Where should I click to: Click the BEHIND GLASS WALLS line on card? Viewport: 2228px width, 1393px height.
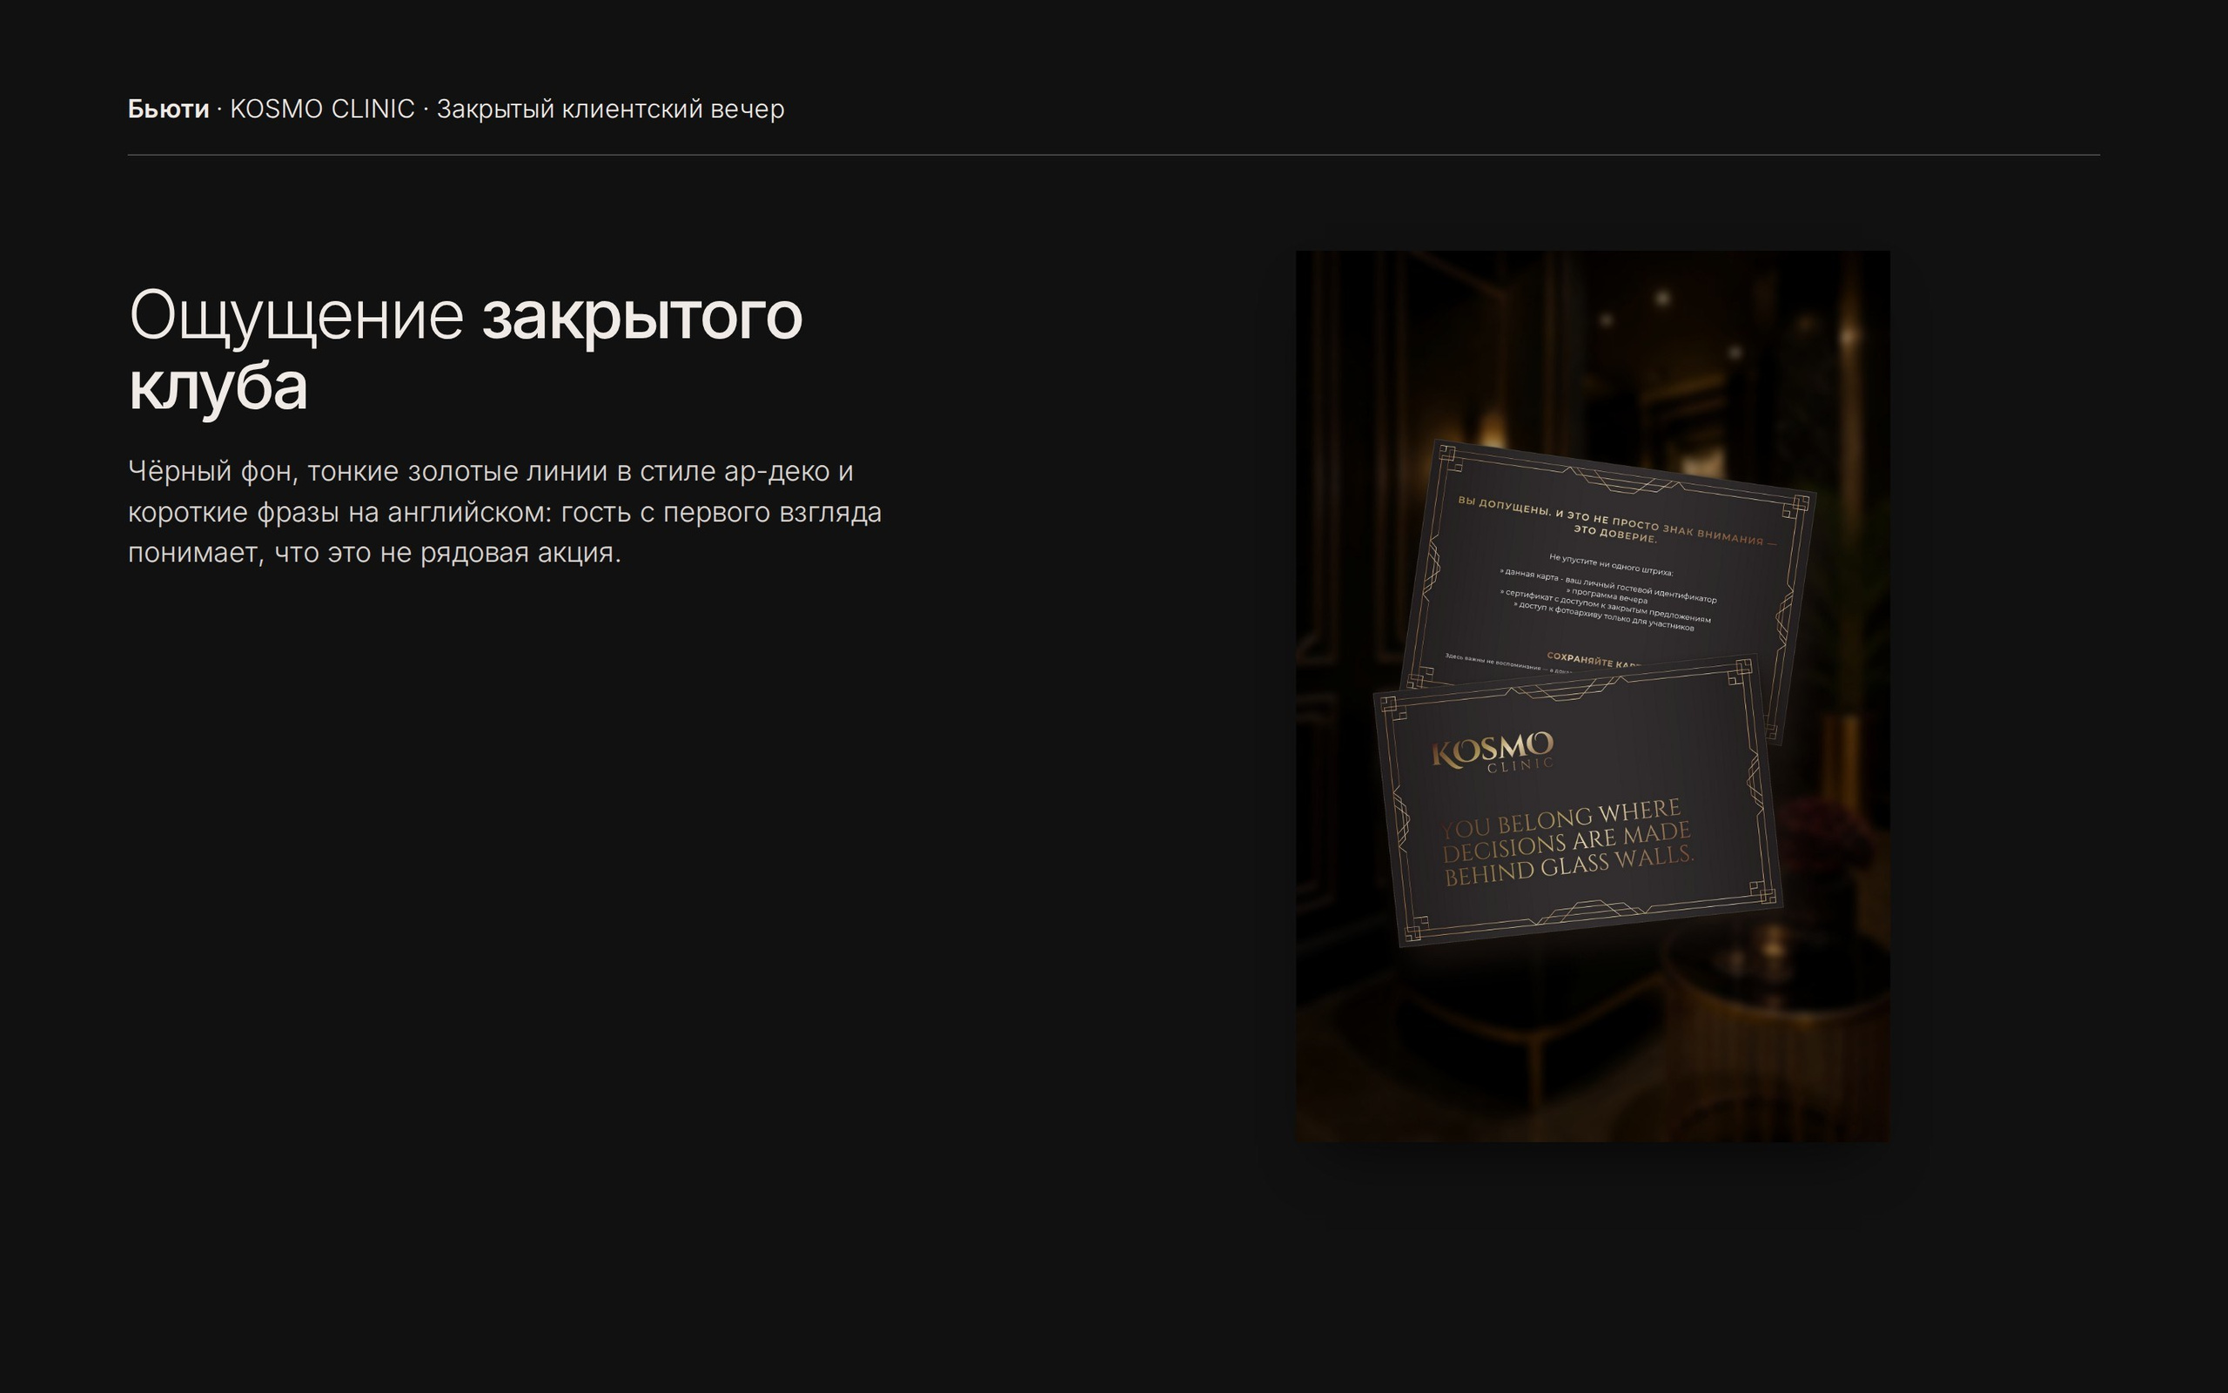1570,867
